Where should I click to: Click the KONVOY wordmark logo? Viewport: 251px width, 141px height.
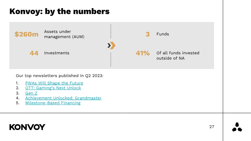(27, 127)
